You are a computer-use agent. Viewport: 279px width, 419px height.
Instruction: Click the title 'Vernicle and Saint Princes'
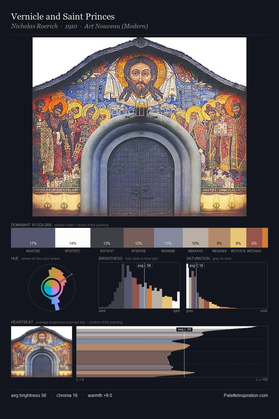click(63, 16)
